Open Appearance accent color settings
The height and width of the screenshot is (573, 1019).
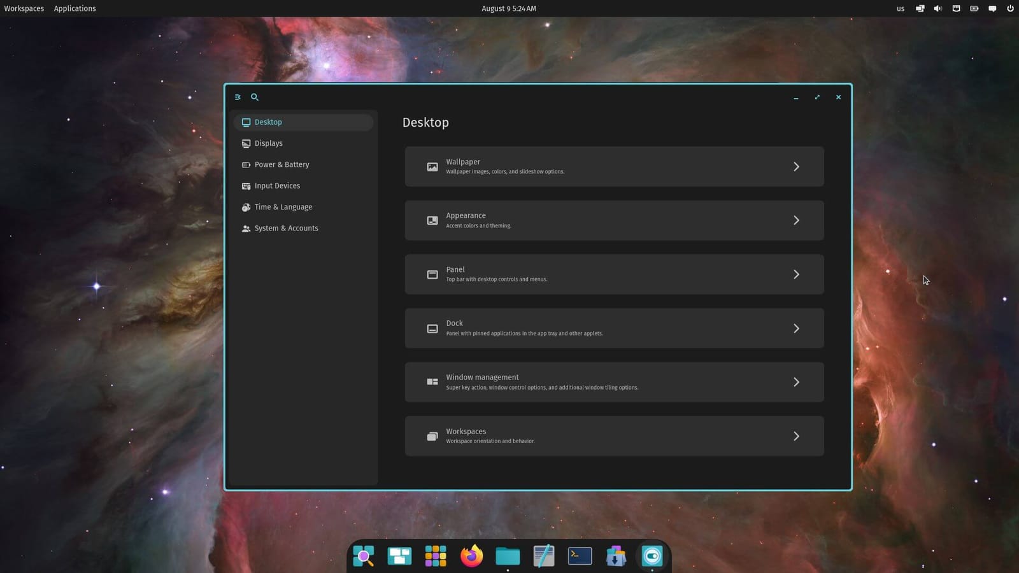coord(613,220)
